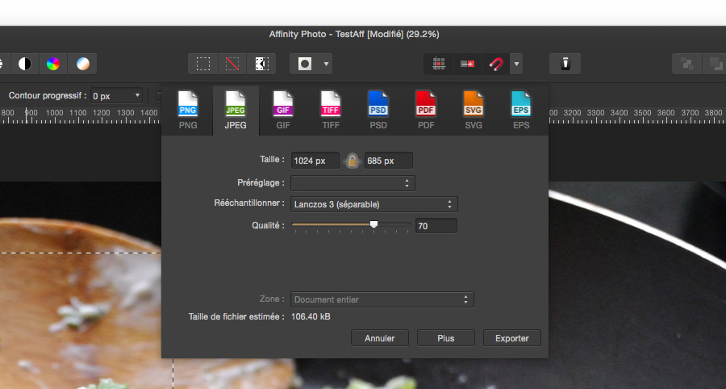Open the Zone Document entier dropdown
The height and width of the screenshot is (389, 726).
point(382,299)
